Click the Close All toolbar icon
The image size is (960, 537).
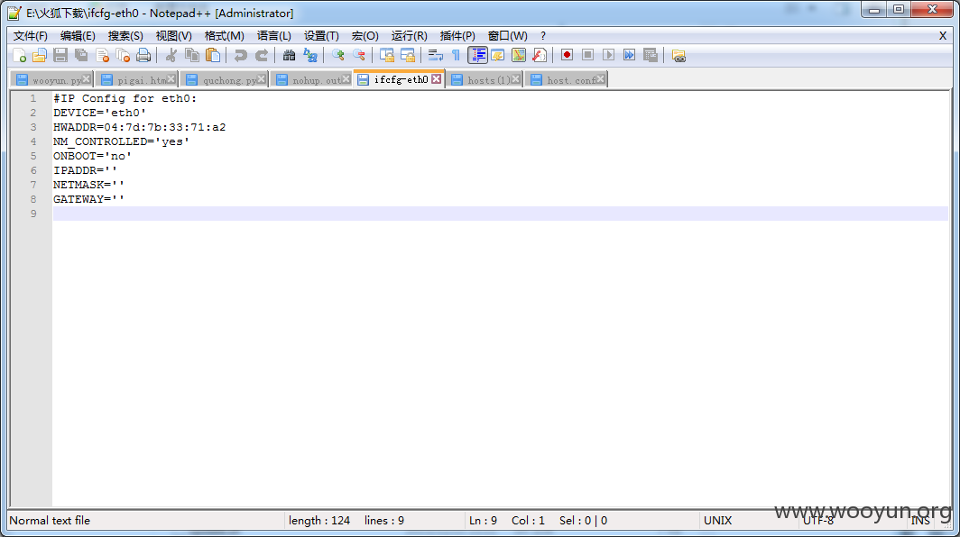(x=123, y=56)
